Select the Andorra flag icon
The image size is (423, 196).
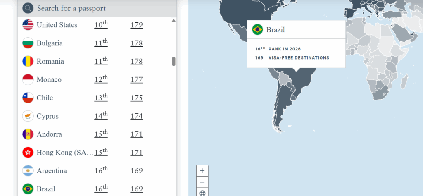28,134
